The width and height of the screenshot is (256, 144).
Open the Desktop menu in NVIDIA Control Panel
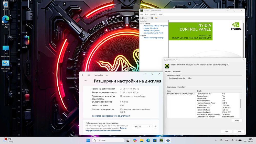coord(154,14)
